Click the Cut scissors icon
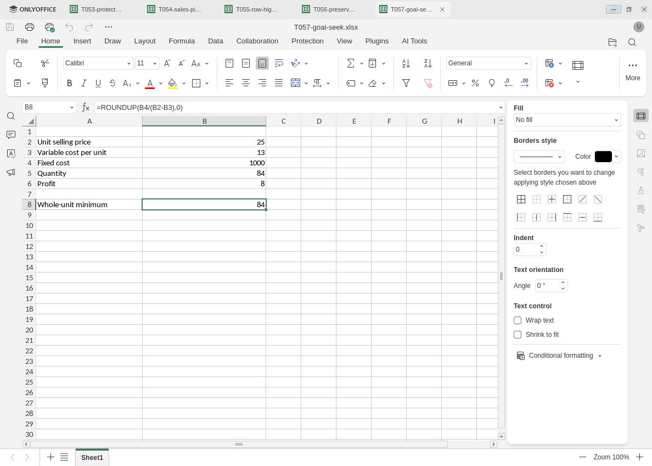This screenshot has width=652, height=466. 45,63
